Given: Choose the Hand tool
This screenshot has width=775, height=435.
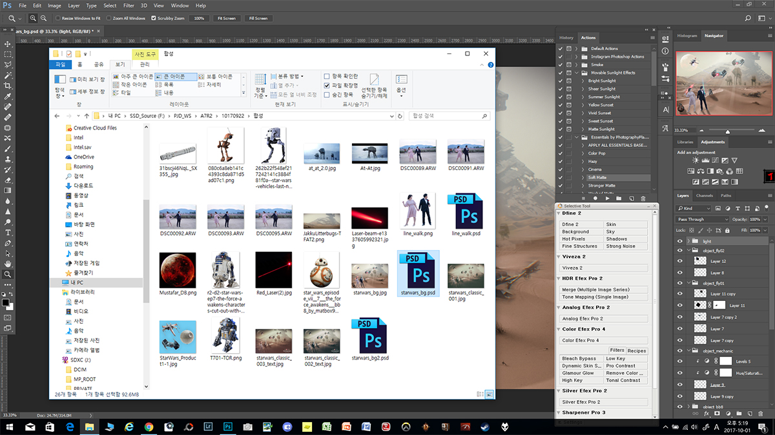Looking at the screenshot, I should pos(8,264).
